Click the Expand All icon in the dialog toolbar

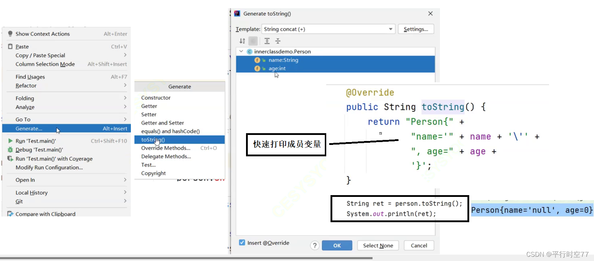pyautogui.click(x=267, y=41)
